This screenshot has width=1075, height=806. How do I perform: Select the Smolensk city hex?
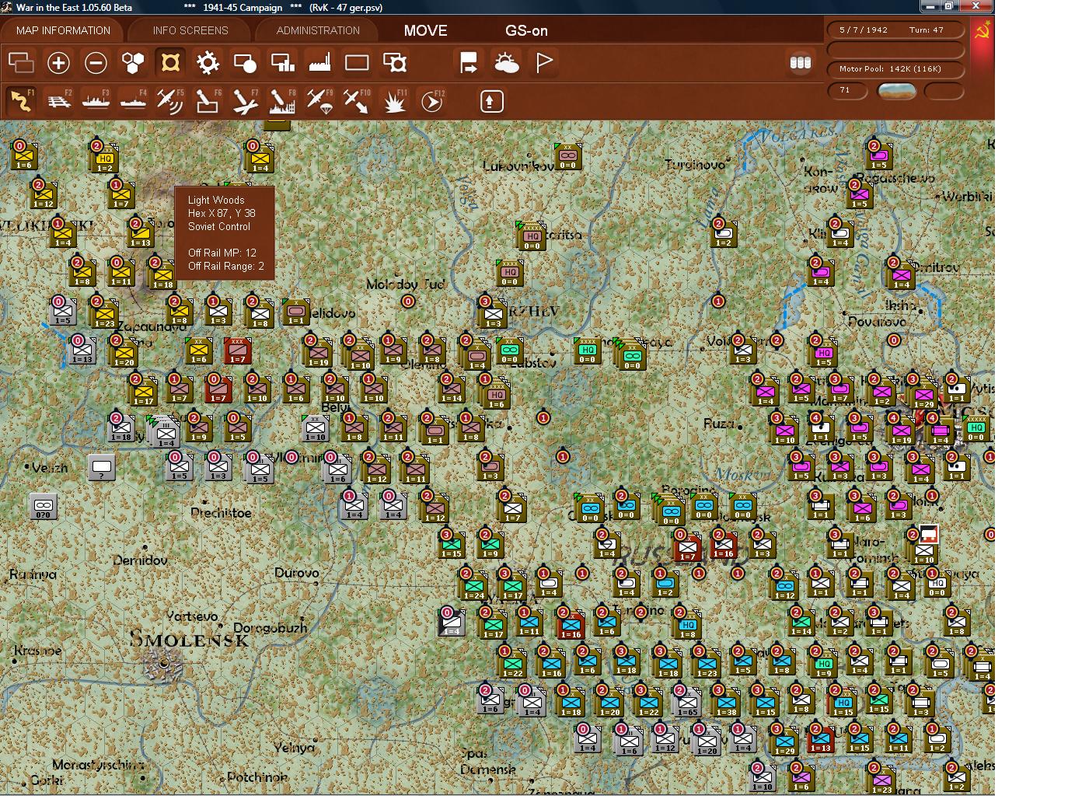[164, 664]
